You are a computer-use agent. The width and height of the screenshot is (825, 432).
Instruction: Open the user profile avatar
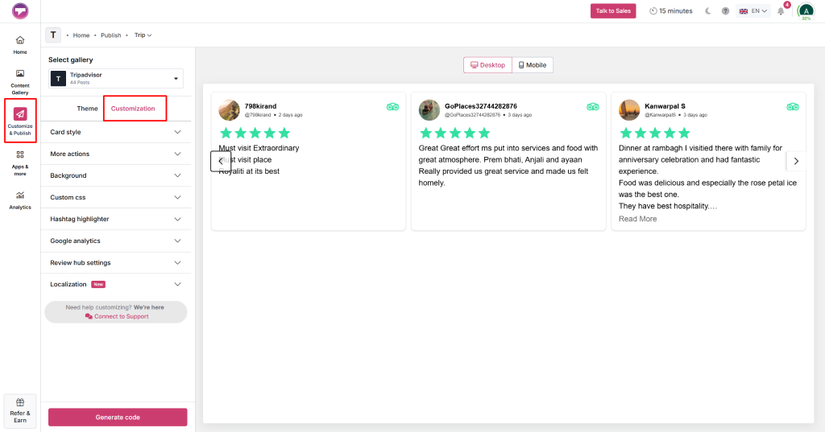coord(806,11)
